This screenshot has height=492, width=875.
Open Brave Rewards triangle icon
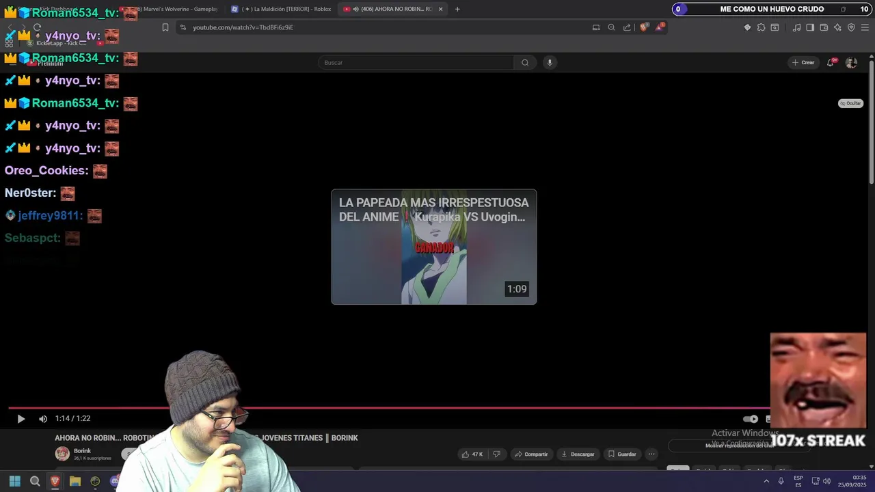click(660, 27)
